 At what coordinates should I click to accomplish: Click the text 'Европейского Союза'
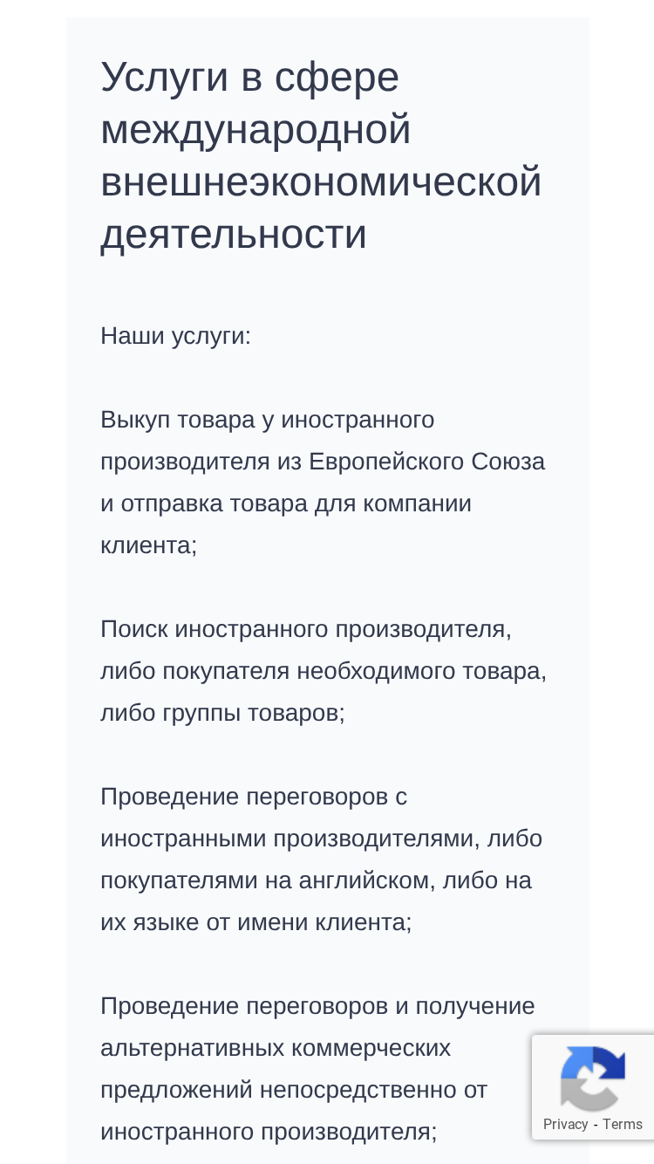coord(426,462)
